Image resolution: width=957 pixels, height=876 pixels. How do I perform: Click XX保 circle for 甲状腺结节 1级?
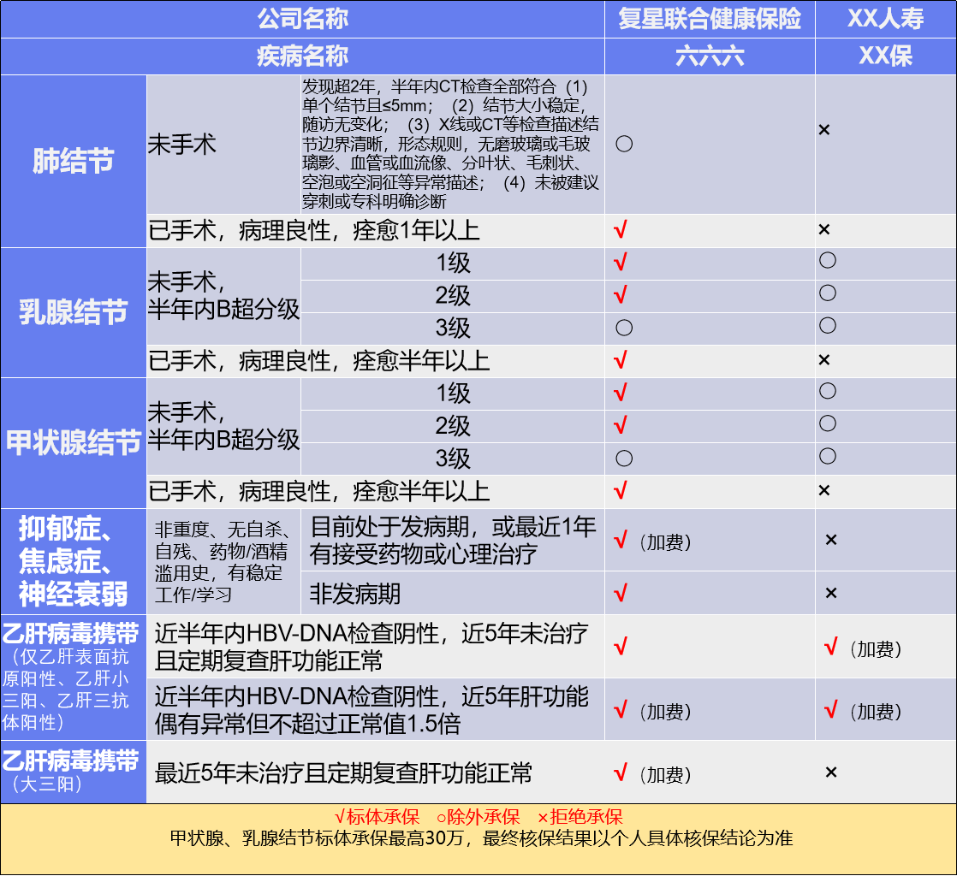[827, 392]
